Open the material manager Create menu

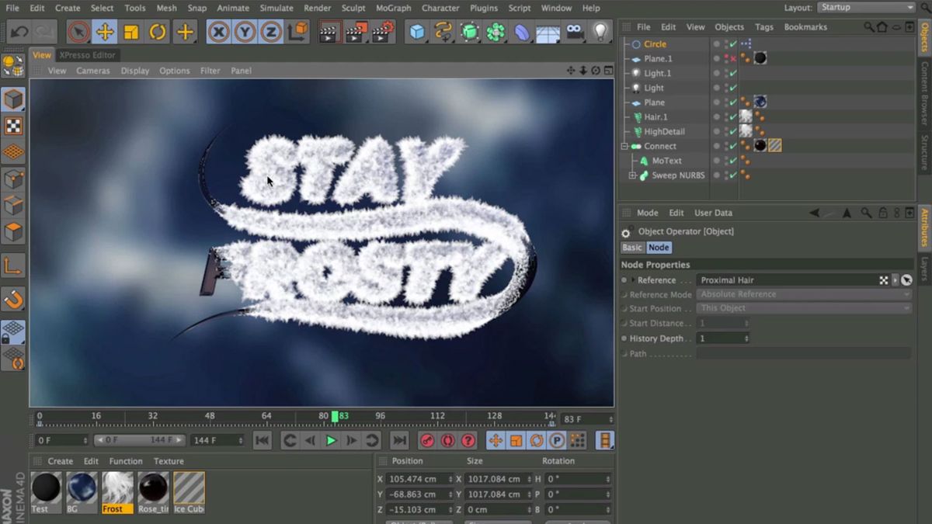tap(60, 461)
